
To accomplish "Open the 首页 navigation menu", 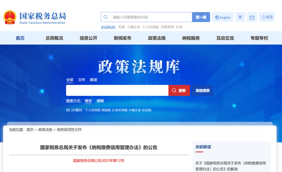I will click(x=20, y=38).
